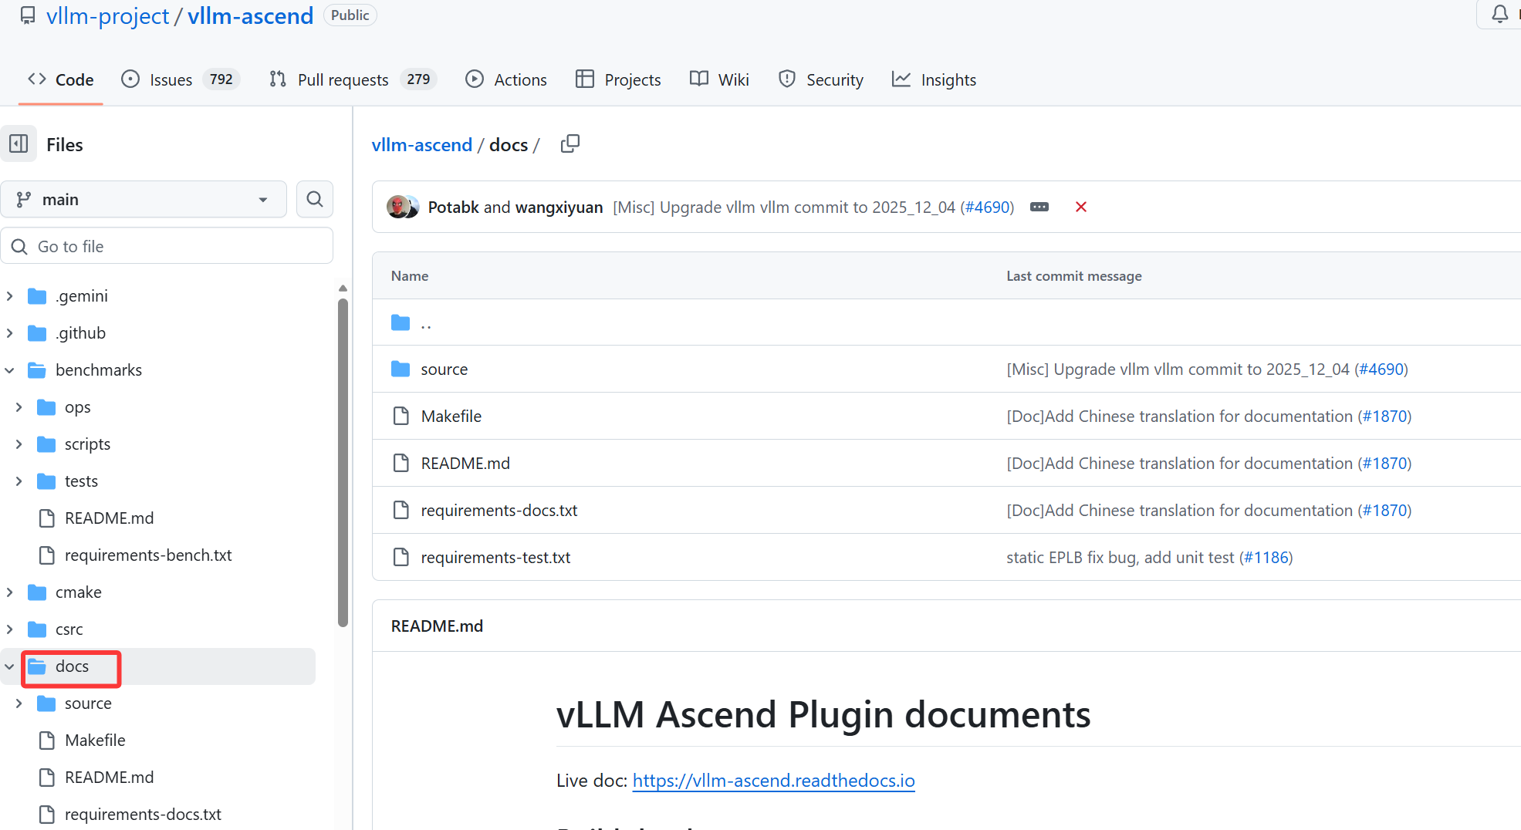Viewport: 1521px width, 830px height.
Task: Collapse the Files side panel icon
Action: (19, 144)
